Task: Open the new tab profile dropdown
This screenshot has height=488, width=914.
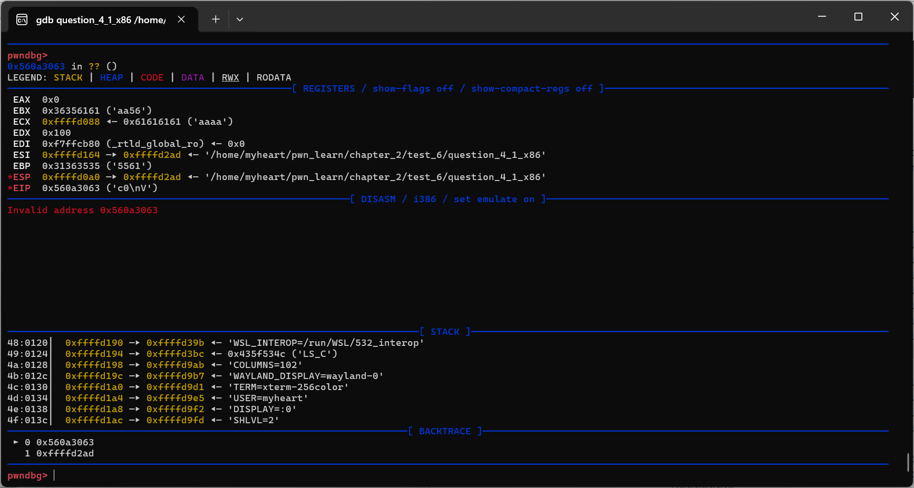Action: tap(240, 19)
